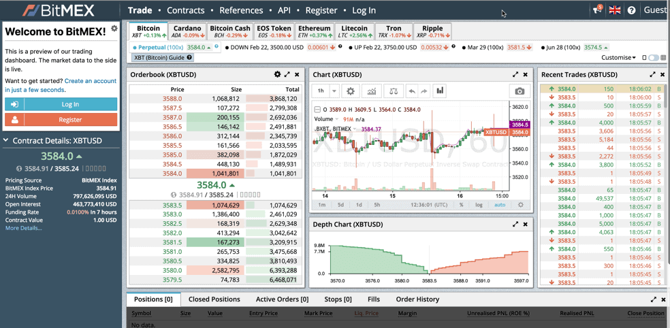Screen dimensions: 670x328
Task: Open More Details... link
Action: [24, 228]
